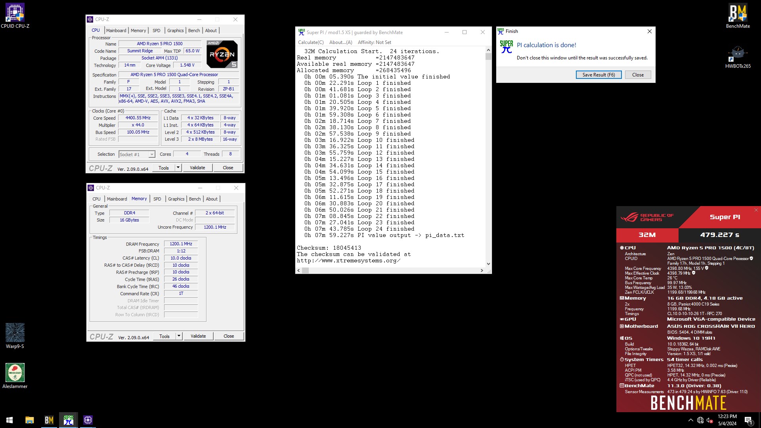Image resolution: width=761 pixels, height=428 pixels.
Task: Close the Finish dialog with X
Action: 650,31
